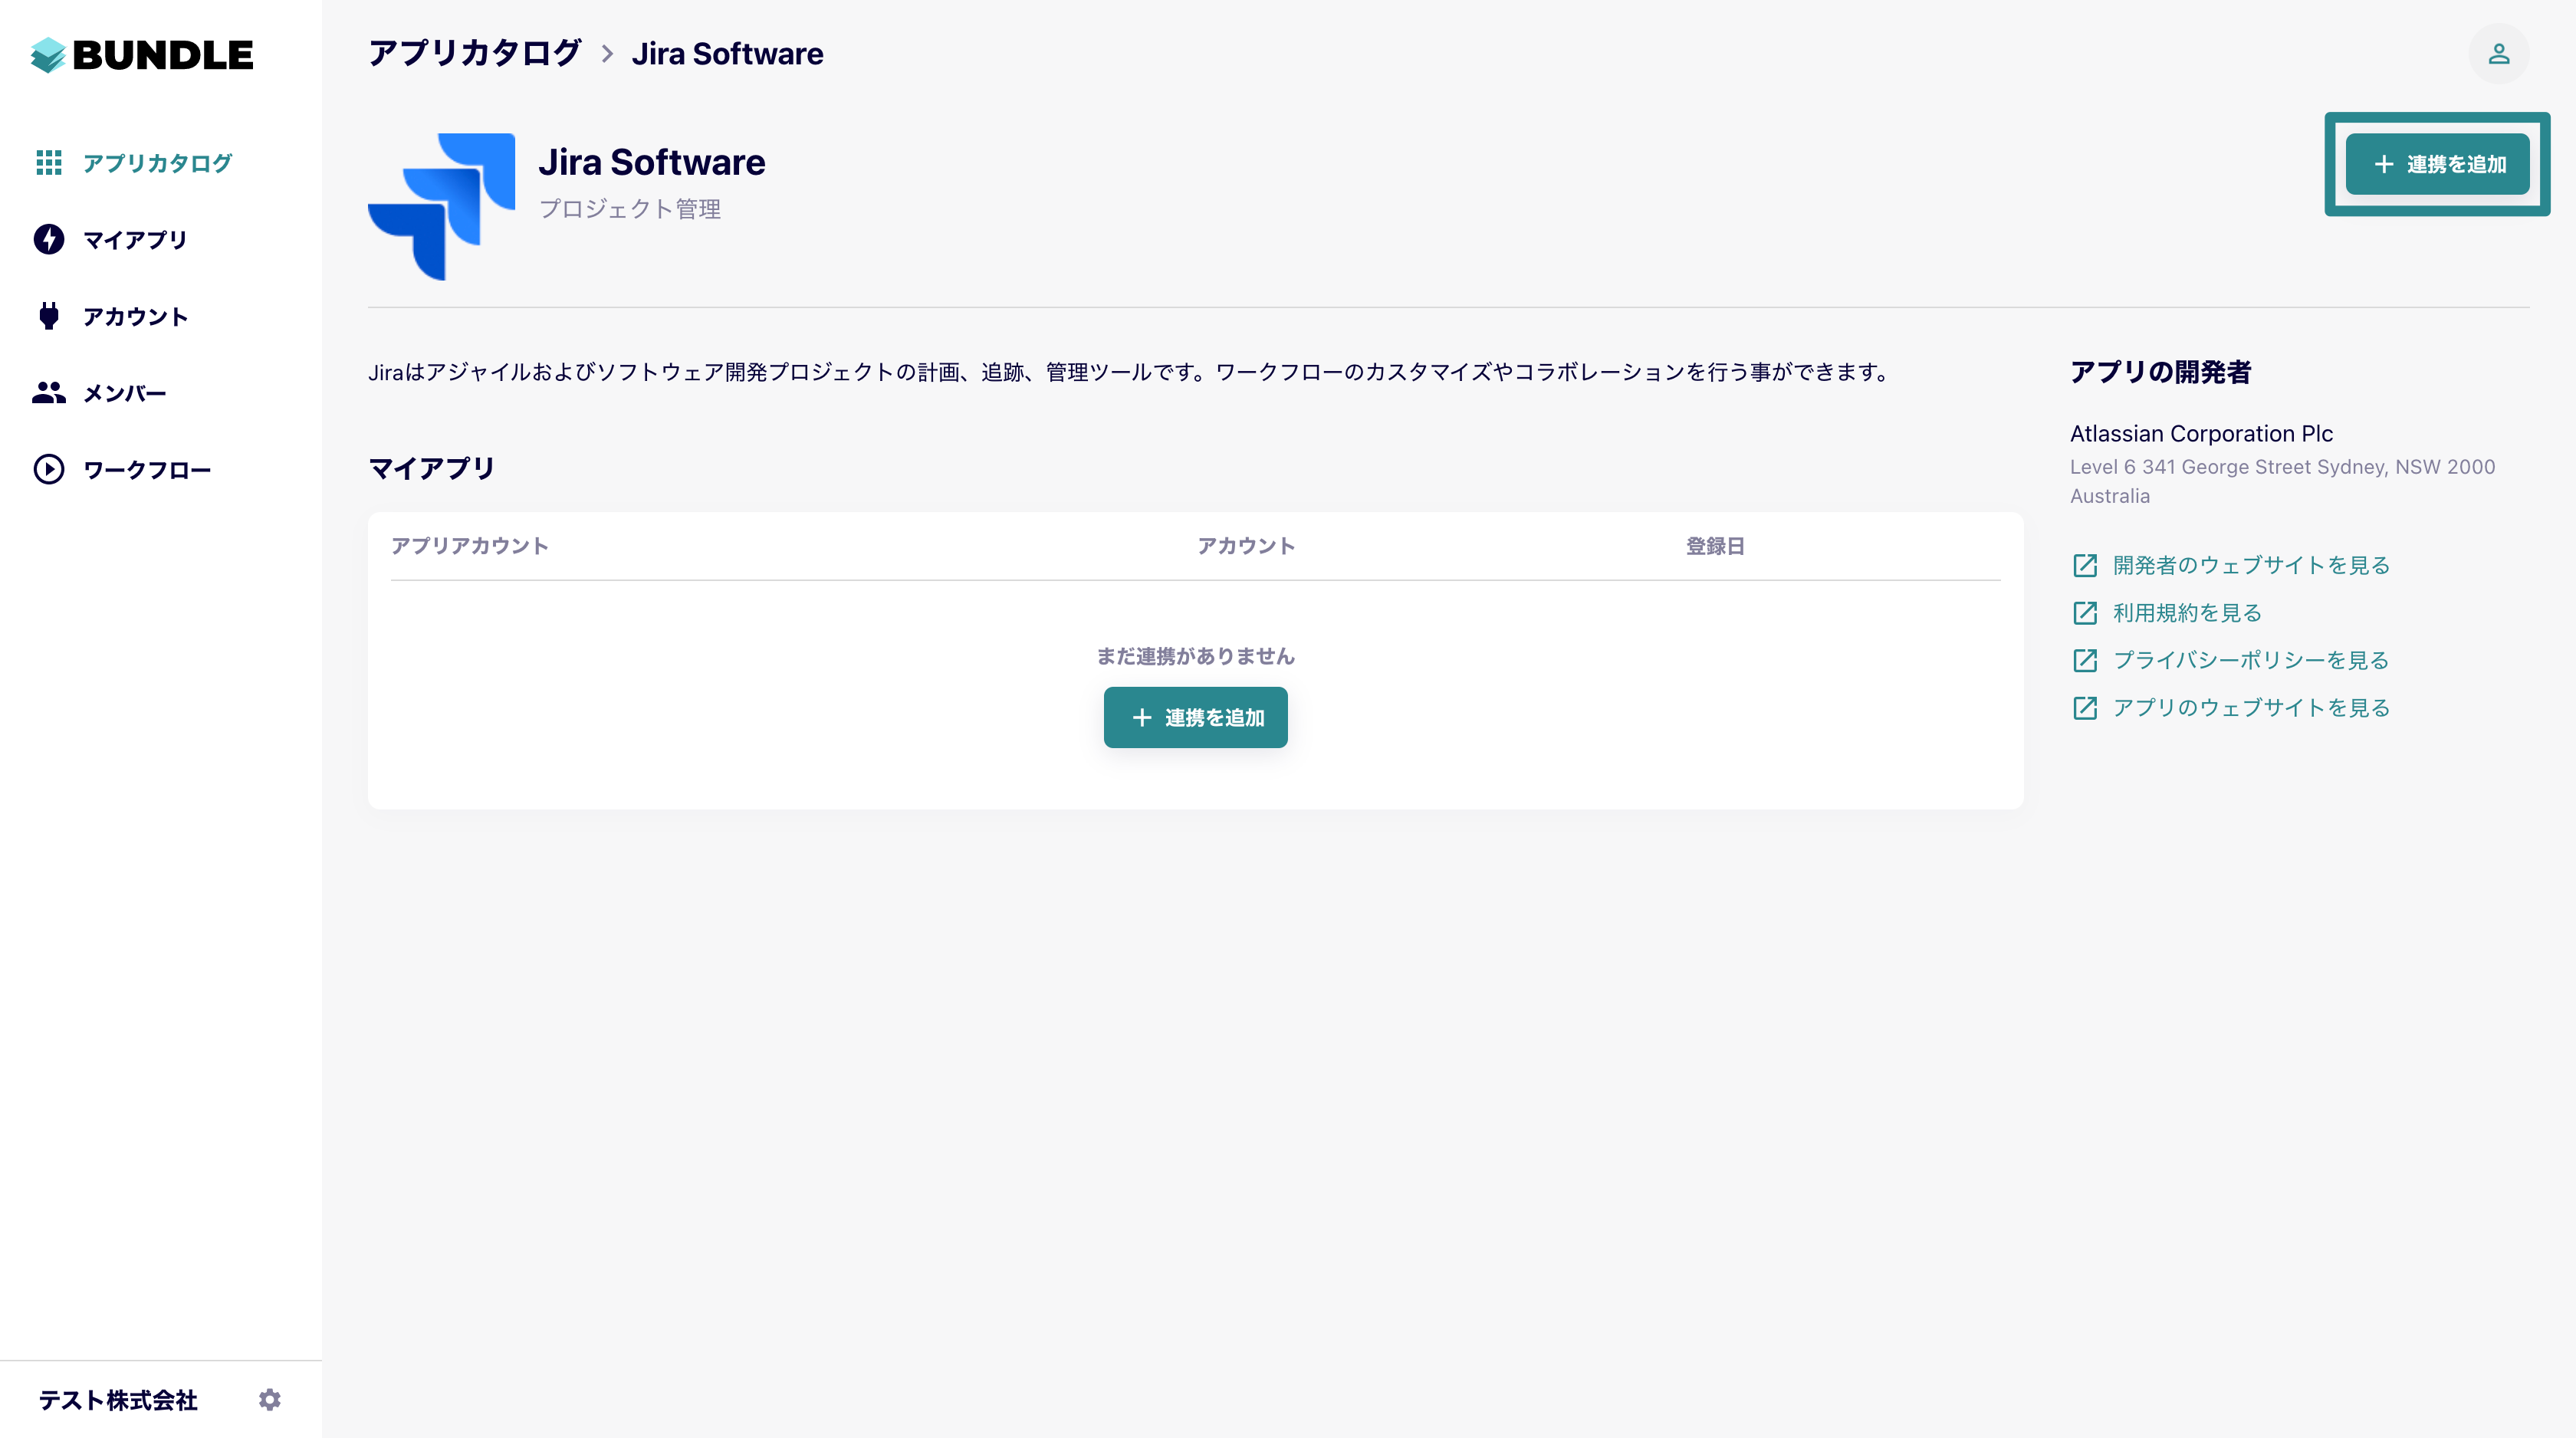
Task: Click アカウント column header in table
Action: click(1246, 546)
